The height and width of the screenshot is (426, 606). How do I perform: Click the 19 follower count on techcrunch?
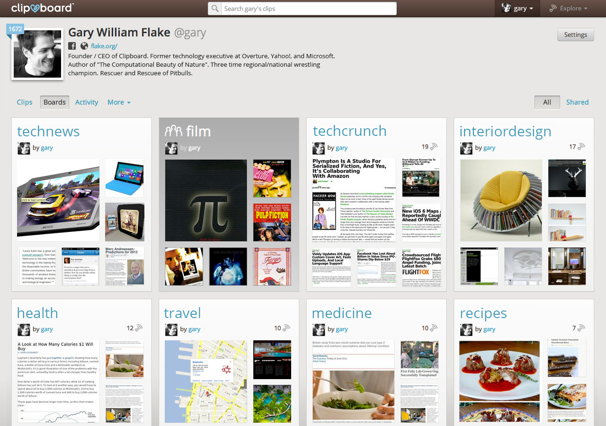(425, 147)
